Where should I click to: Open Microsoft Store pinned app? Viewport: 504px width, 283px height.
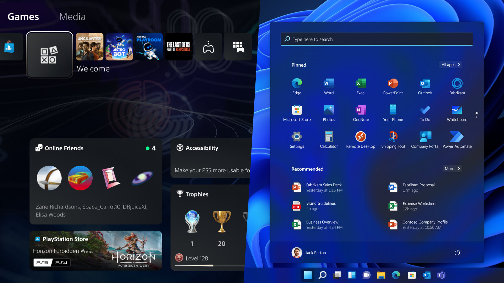tap(297, 113)
